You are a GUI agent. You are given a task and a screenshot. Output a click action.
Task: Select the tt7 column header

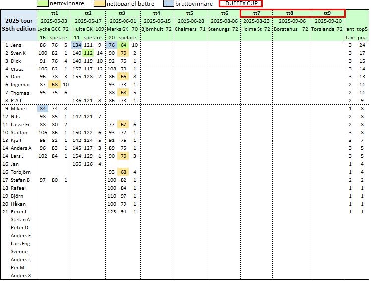[256, 13]
